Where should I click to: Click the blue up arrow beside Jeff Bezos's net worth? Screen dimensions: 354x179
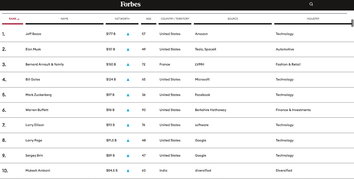tap(128, 34)
